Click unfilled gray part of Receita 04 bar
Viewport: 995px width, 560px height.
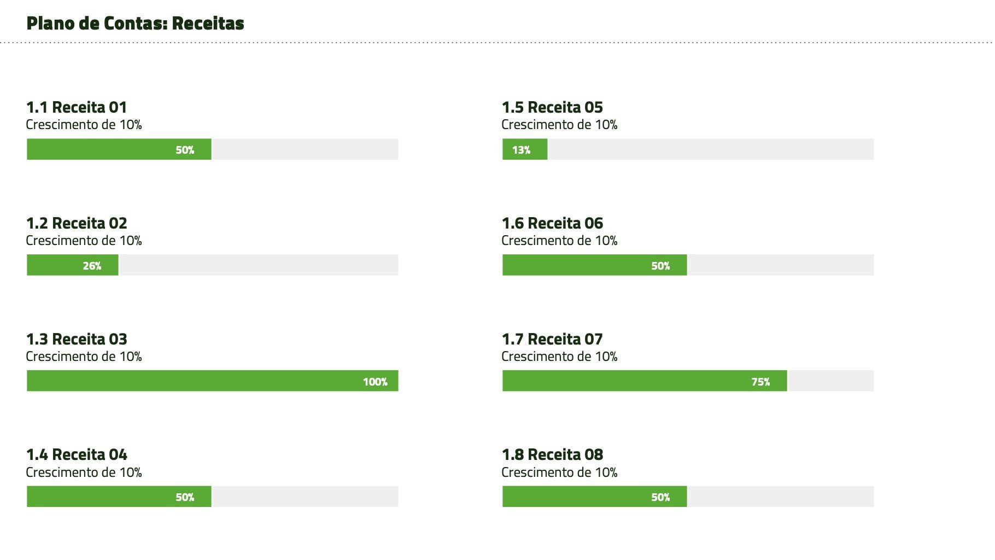point(305,497)
